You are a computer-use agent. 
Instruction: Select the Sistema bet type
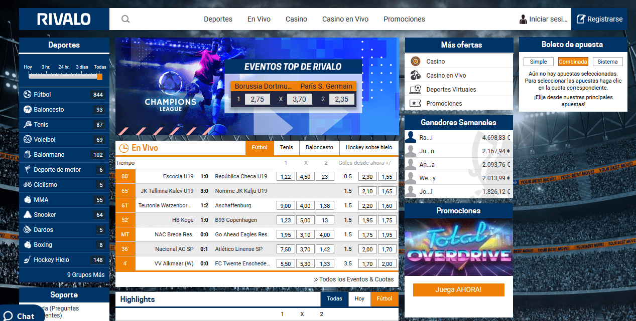coord(607,62)
